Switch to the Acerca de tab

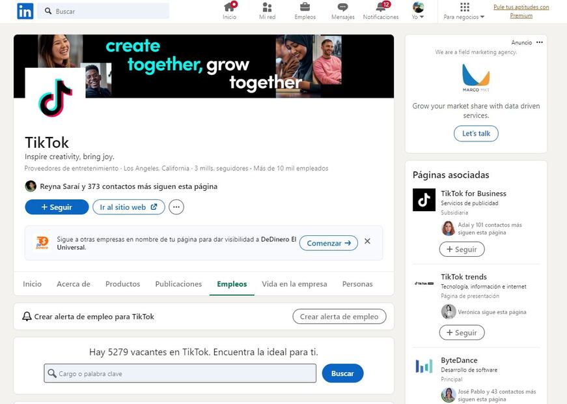74,284
